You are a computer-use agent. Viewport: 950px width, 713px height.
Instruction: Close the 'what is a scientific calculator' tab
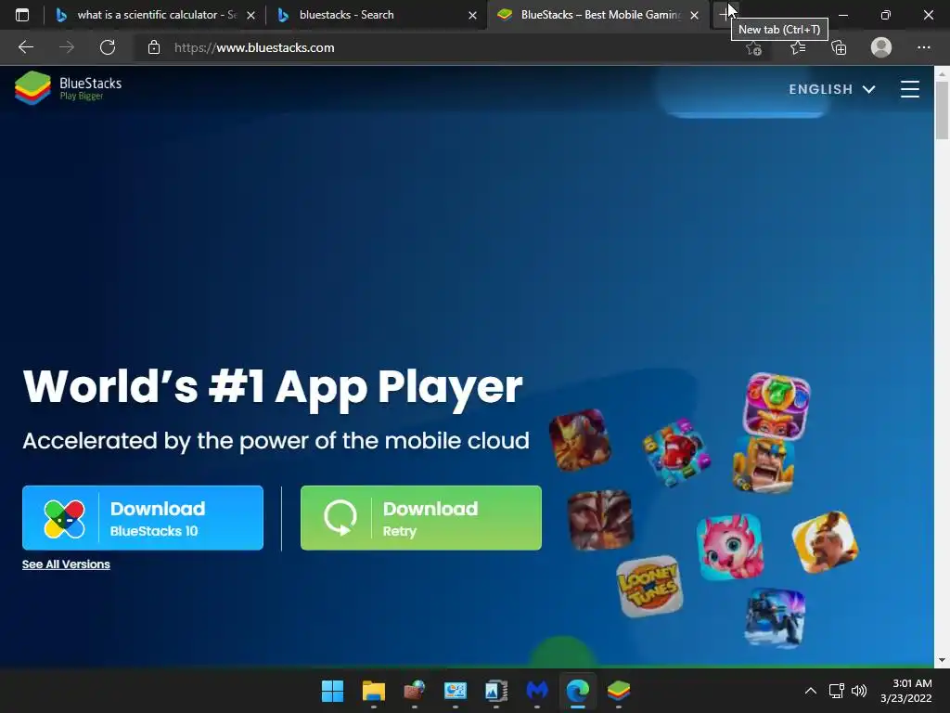[x=250, y=15]
